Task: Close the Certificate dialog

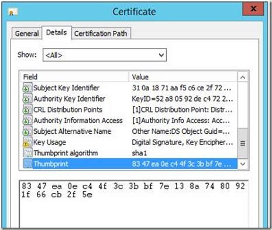Action: pyautogui.click(x=253, y=8)
